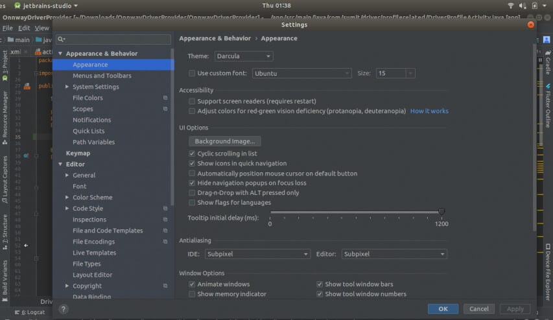Expand the System Settings tree node

pos(67,87)
